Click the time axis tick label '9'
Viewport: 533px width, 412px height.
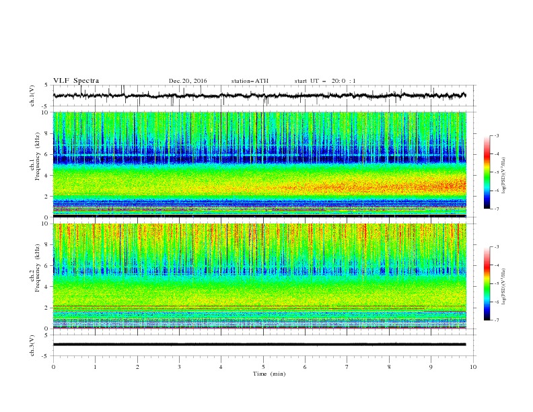[431, 367]
